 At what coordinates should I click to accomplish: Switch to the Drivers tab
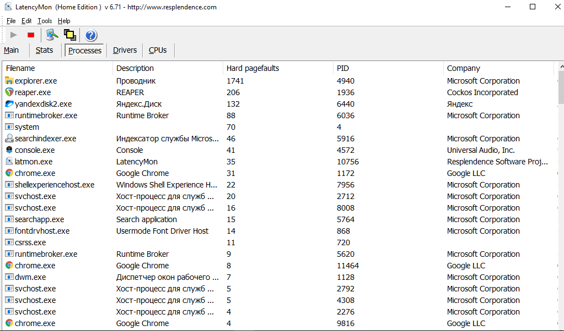coord(125,50)
